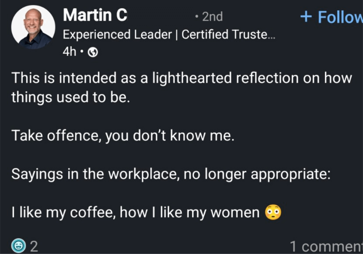Open the reactions count showing 2
Viewport: 363px width, 254px height.
34,246
